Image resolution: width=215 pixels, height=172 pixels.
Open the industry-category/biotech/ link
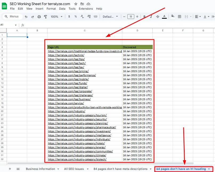77,159
